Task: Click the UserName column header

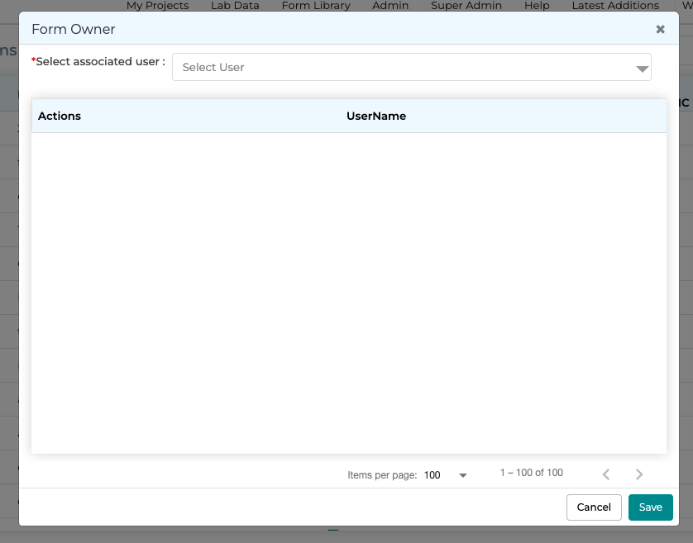Action: coord(376,116)
